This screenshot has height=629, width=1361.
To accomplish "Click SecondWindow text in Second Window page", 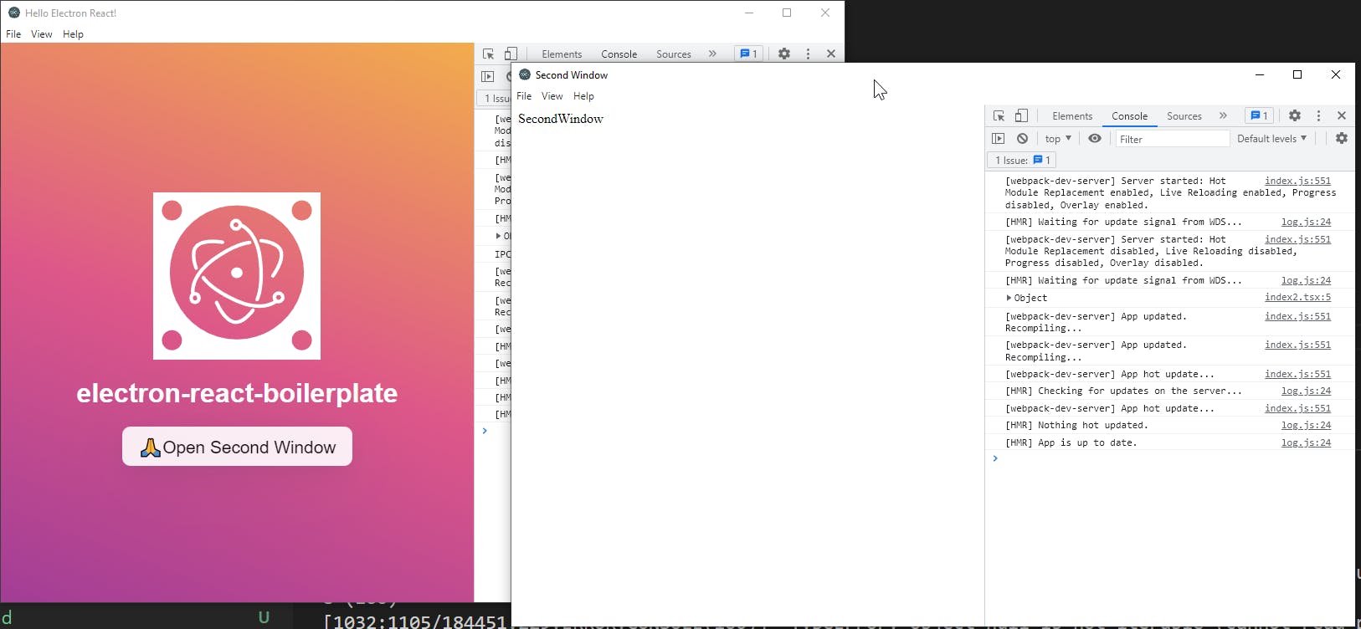I will 561,119.
